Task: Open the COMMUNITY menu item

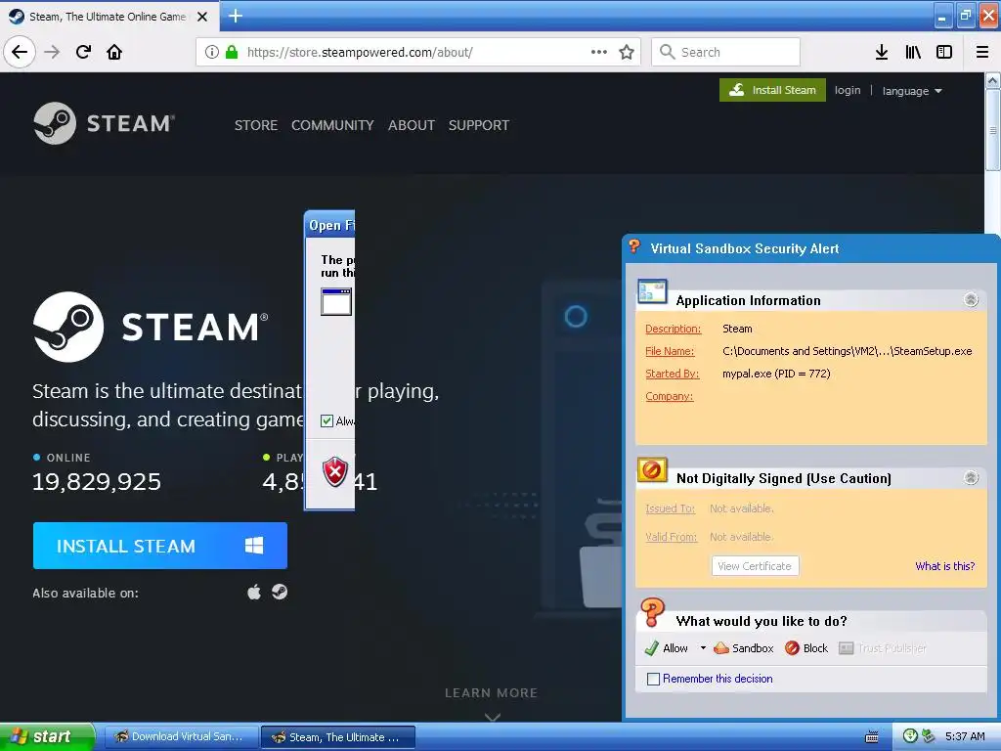Action: [332, 125]
